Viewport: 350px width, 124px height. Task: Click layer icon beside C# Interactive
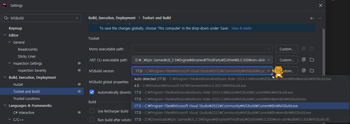tap(79, 112)
